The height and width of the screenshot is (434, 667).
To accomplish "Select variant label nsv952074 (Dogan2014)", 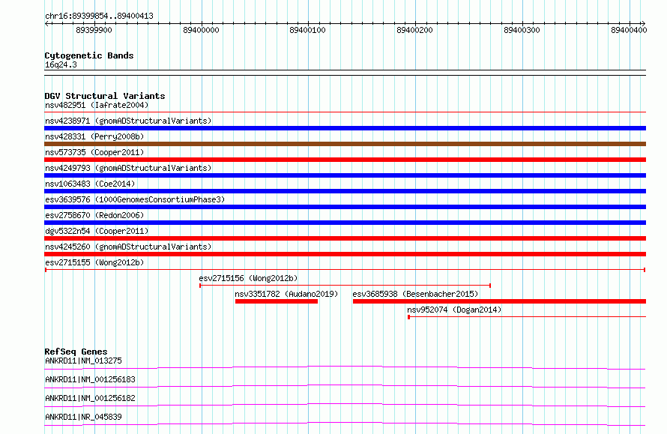I will [454, 310].
